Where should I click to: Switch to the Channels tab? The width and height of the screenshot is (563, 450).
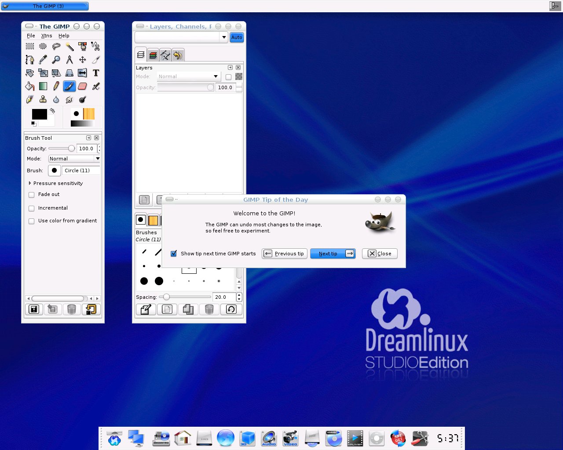click(x=153, y=55)
